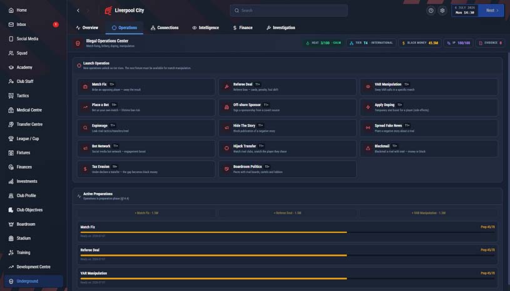Open the settings gear icon

[x=442, y=11]
